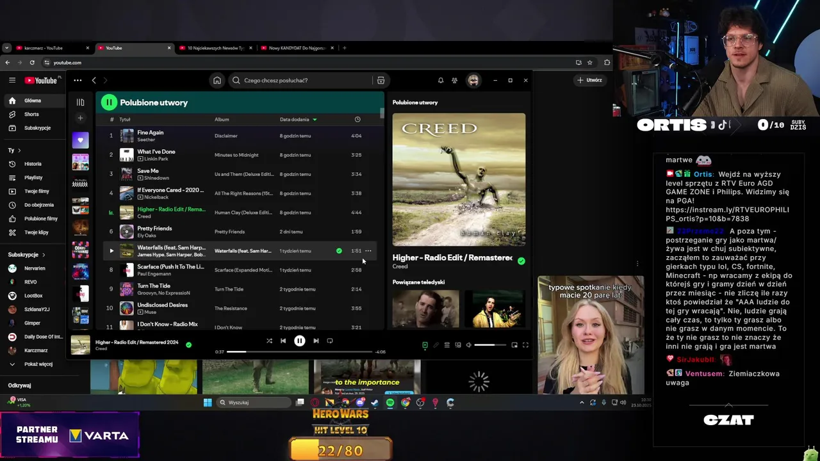Viewport: 820px width, 461px height.
Task: Open Nervarien channel subscription
Action: click(x=35, y=268)
